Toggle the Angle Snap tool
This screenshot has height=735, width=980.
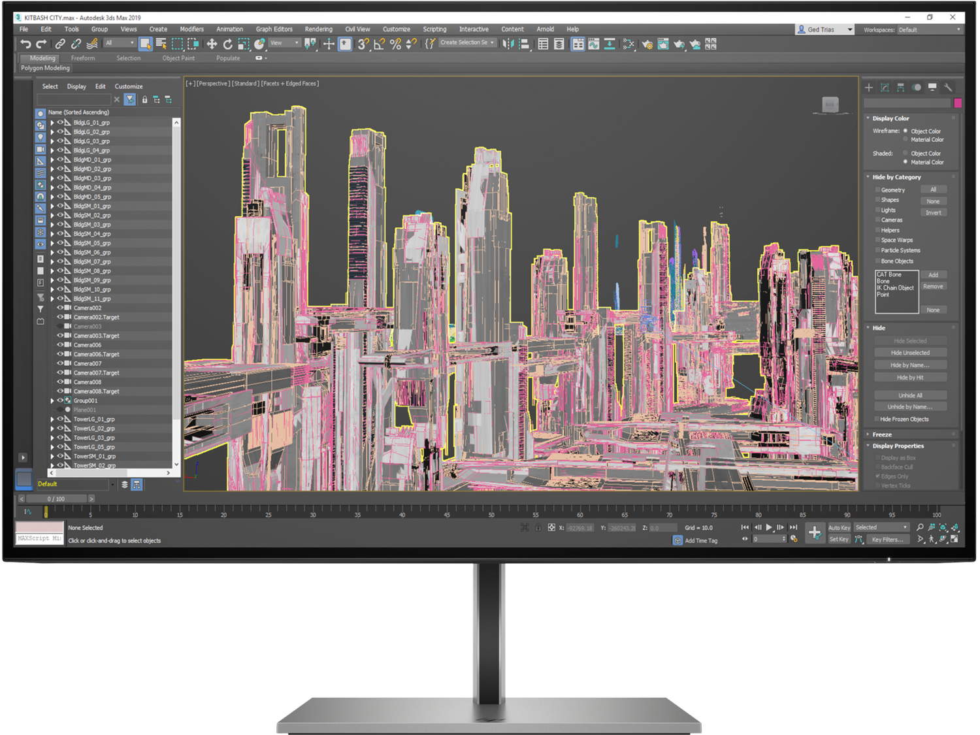[380, 44]
